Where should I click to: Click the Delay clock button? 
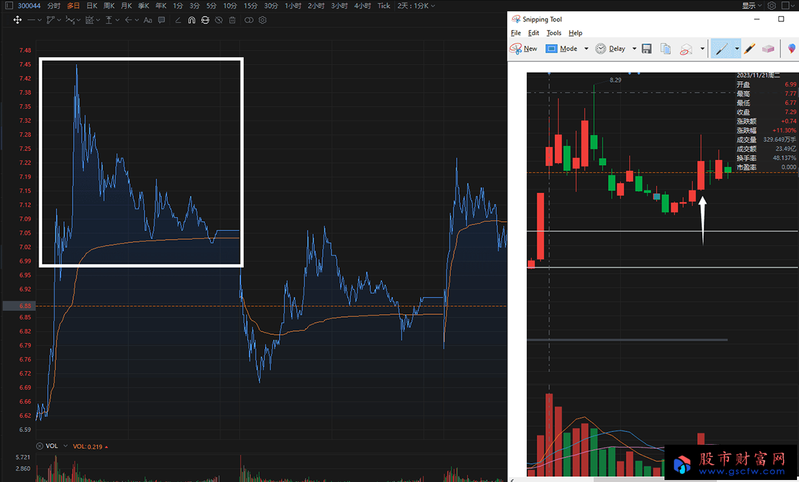(611, 49)
